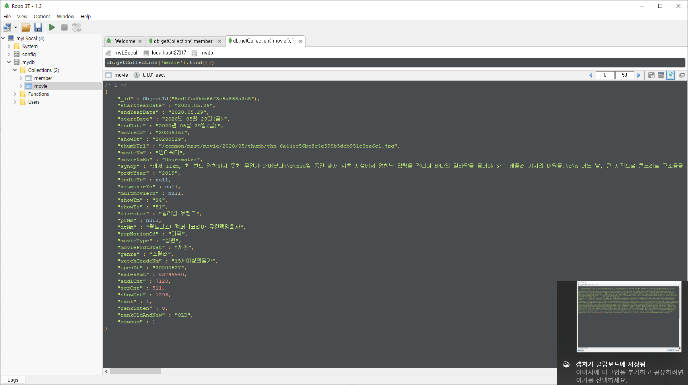
Task: Click the Connect to server icon
Action: coord(7,27)
